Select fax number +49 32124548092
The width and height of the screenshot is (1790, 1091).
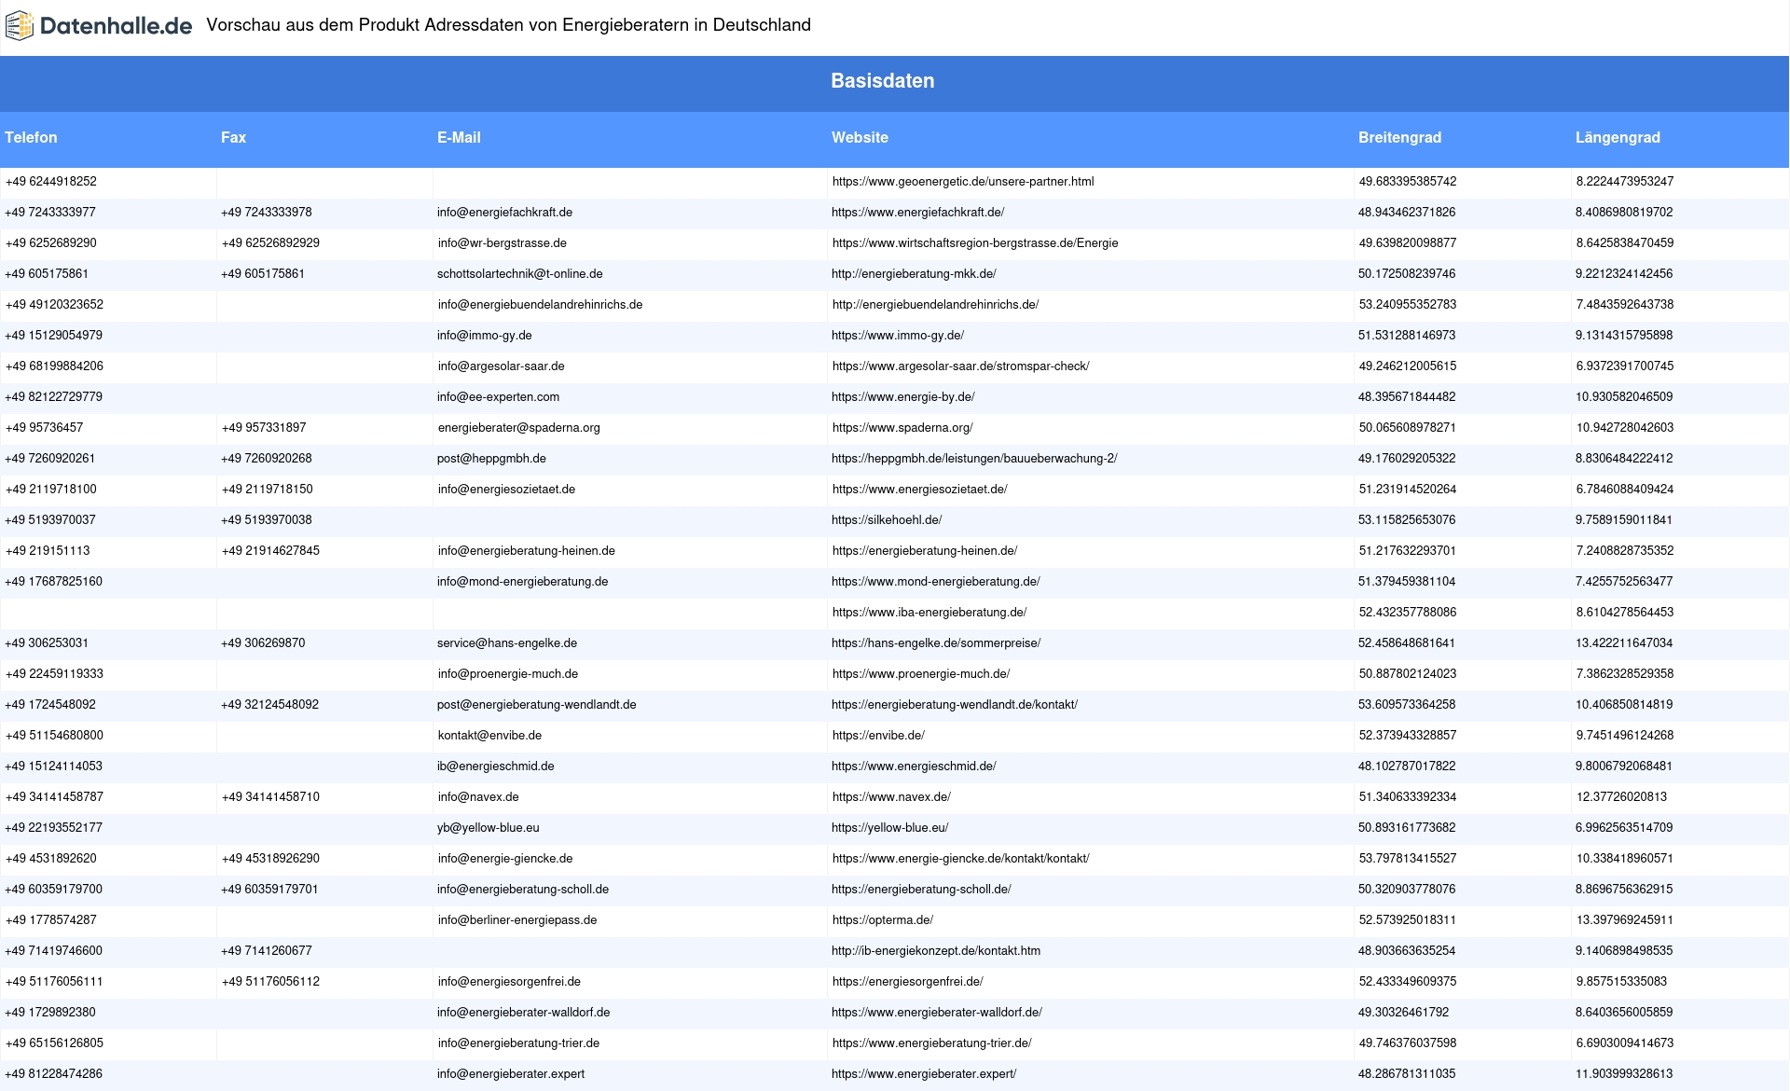coord(269,705)
